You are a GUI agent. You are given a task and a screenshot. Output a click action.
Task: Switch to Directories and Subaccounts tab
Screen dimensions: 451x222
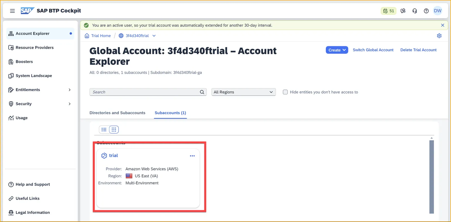click(117, 113)
